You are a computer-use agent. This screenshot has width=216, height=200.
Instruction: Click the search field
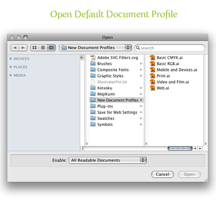point(170,48)
